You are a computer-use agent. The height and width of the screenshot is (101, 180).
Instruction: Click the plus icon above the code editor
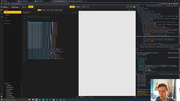tap(73, 13)
